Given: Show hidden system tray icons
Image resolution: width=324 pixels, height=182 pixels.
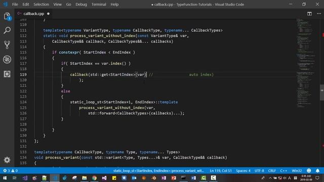Looking at the screenshot, I should point(270,178).
